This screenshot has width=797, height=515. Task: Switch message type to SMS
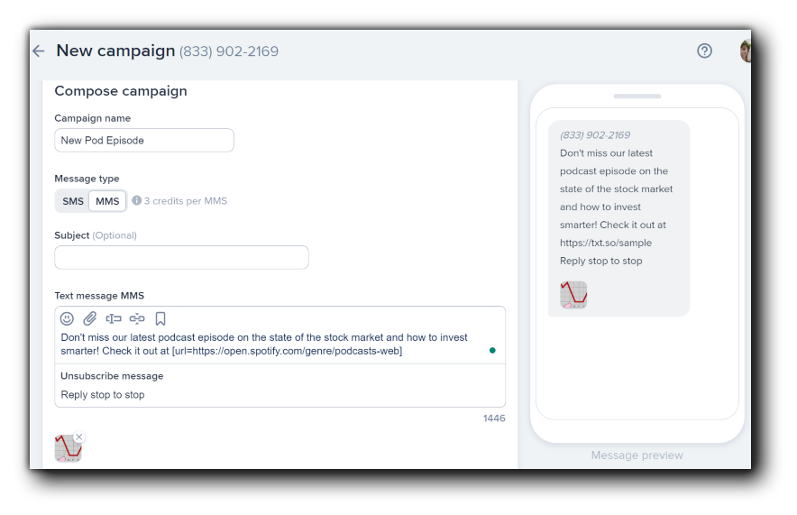coord(73,201)
